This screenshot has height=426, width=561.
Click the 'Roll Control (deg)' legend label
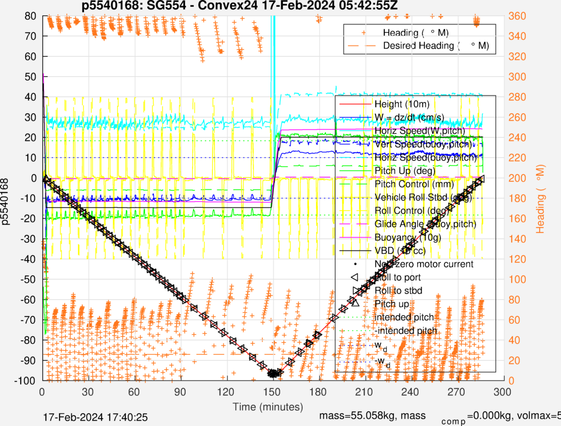pyautogui.click(x=412, y=211)
